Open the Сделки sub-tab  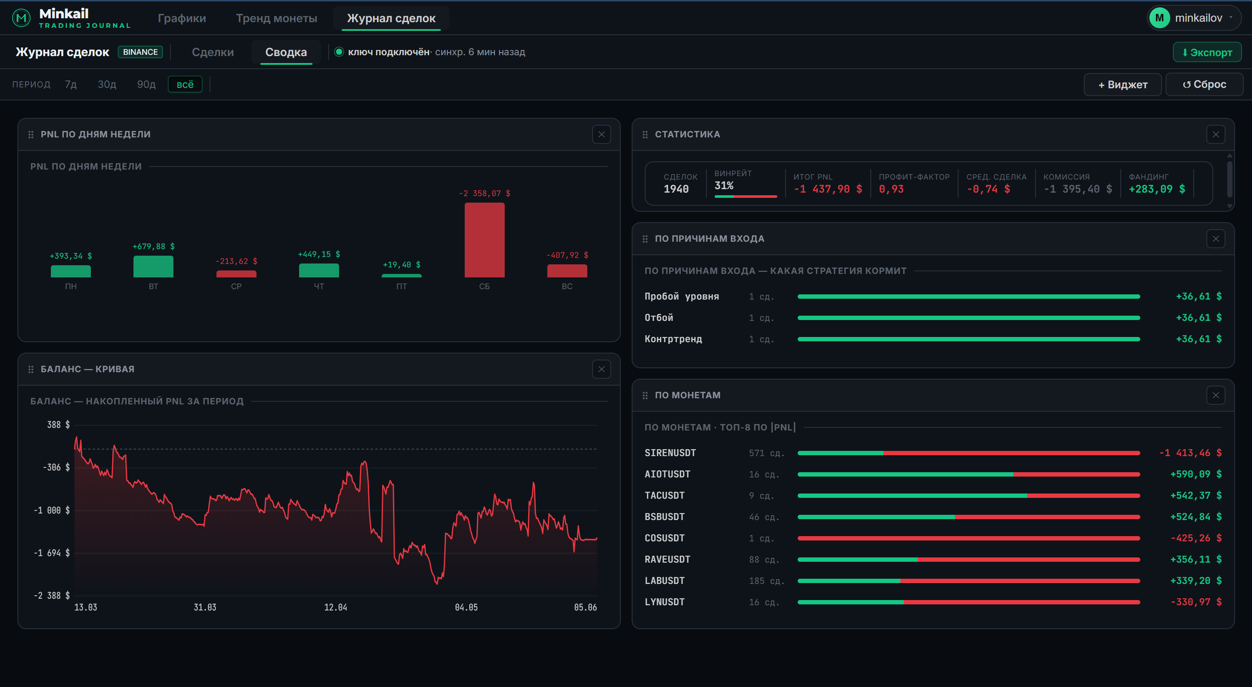point(213,52)
